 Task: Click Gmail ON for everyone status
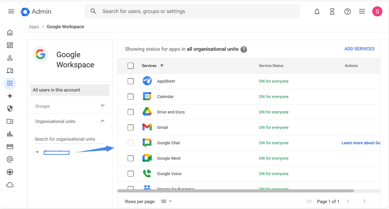(274, 127)
